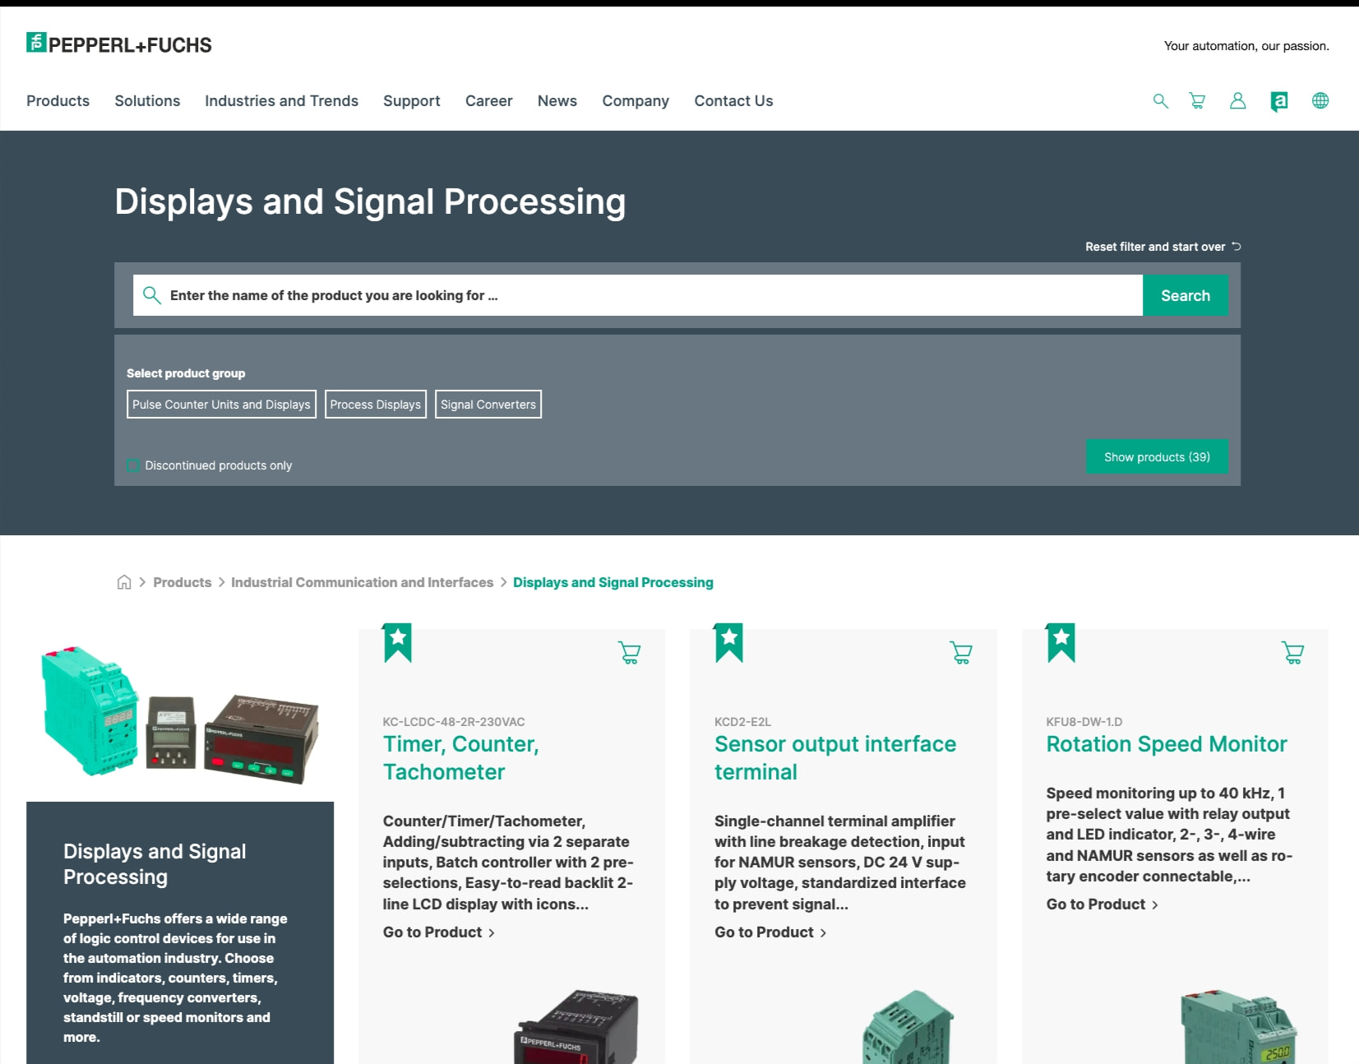Open Sensor output interface terminal title
The height and width of the screenshot is (1064, 1359).
click(835, 758)
